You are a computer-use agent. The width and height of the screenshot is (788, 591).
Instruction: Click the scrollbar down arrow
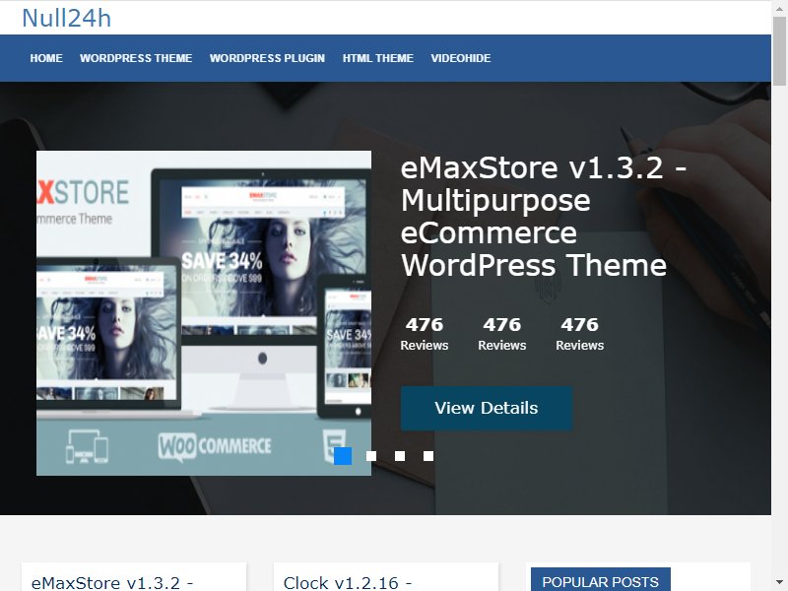(780, 583)
